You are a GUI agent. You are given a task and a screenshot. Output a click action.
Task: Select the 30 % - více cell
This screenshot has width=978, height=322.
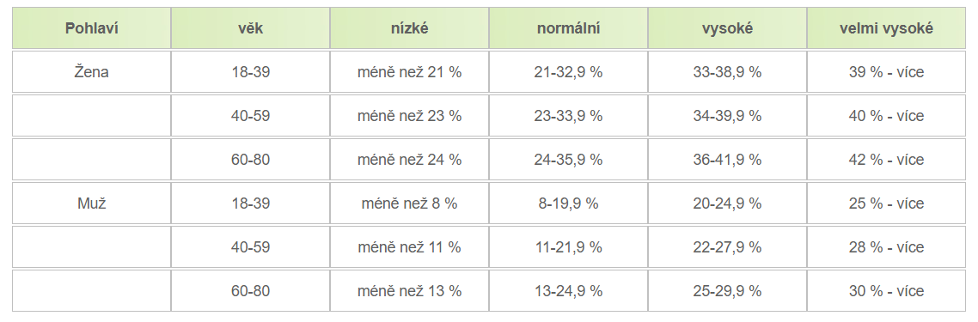click(x=886, y=290)
